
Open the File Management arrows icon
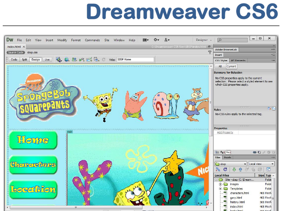pyautogui.click(x=74, y=59)
